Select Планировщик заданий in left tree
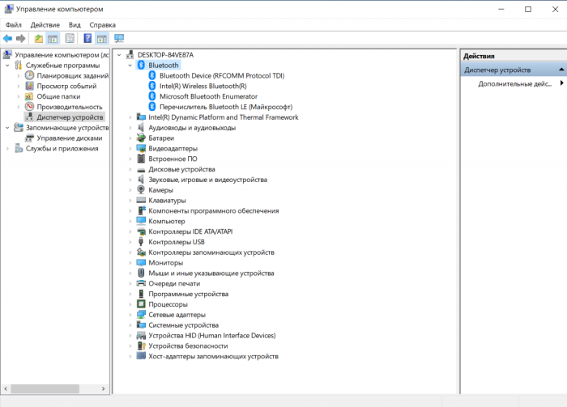 coord(73,75)
